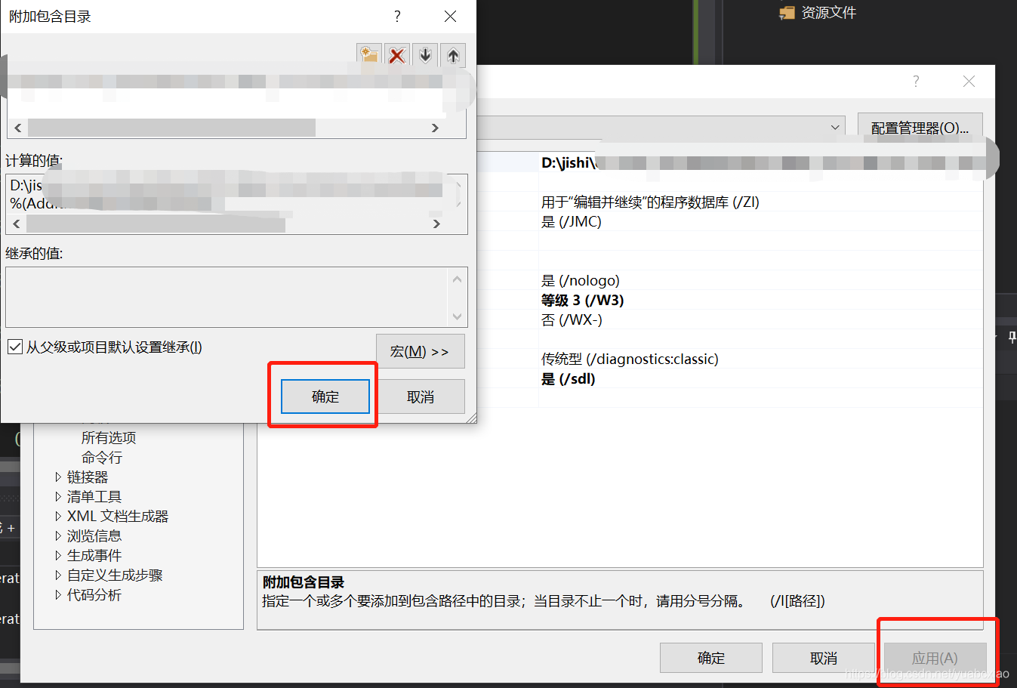Click 取消 in 附加包含目录 dialog
This screenshot has width=1017, height=688.
(421, 396)
